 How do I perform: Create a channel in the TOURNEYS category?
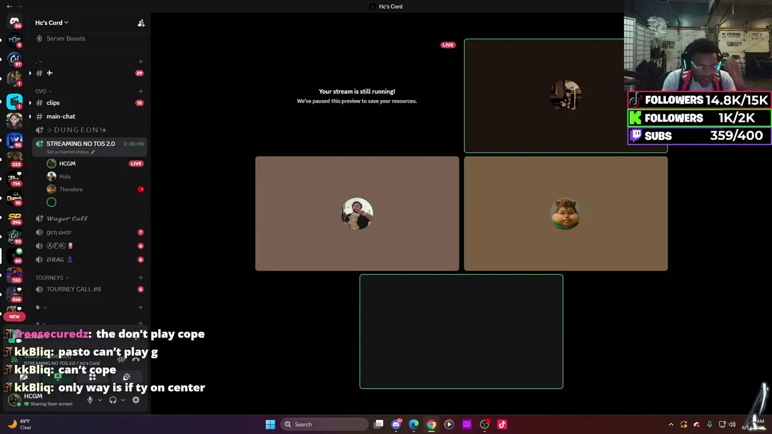point(141,278)
